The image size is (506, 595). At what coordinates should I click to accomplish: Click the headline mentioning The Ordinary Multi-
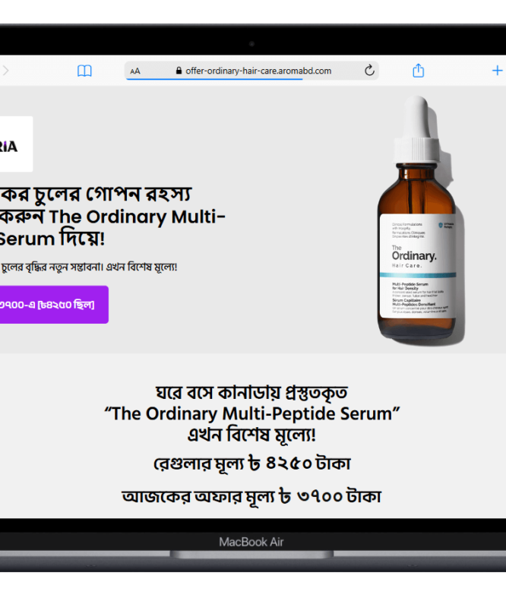(x=112, y=217)
